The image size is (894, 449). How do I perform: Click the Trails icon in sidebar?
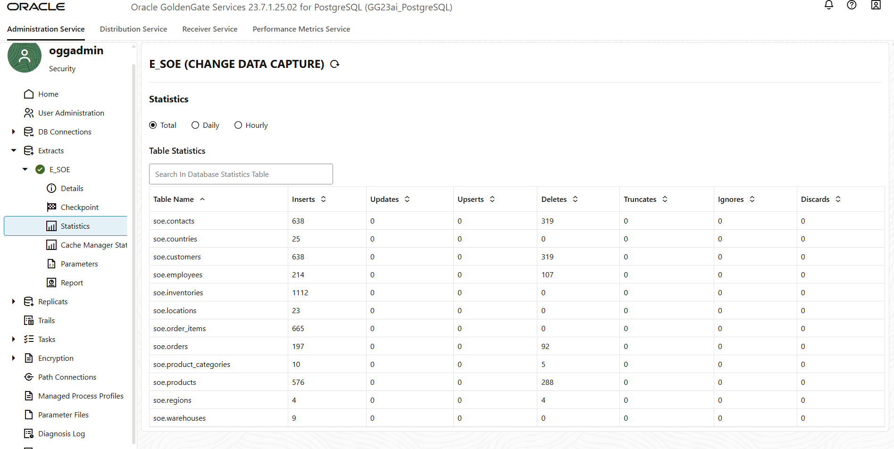click(x=29, y=320)
